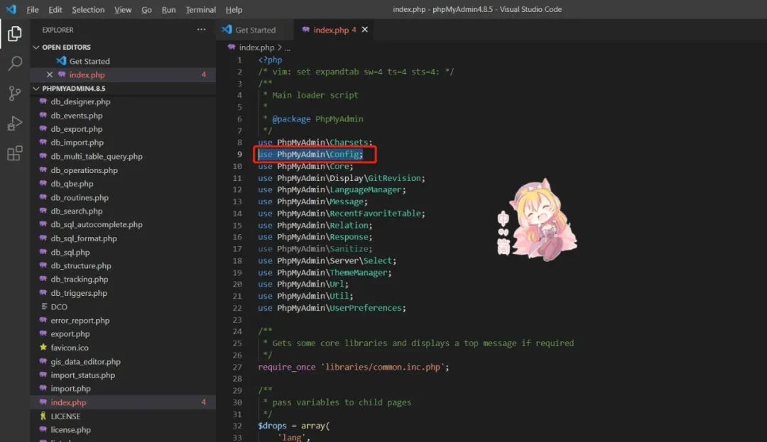The width and height of the screenshot is (767, 442).
Task: Open db_qbe.php file
Action: click(72, 184)
